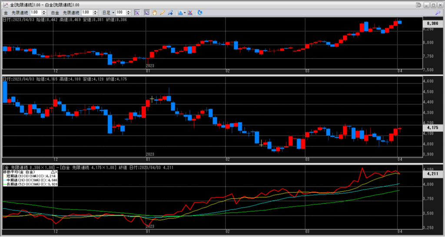This screenshot has height=237, width=445.
Task: Click the 白金 symbol label in toolbar
Action: 55,13
